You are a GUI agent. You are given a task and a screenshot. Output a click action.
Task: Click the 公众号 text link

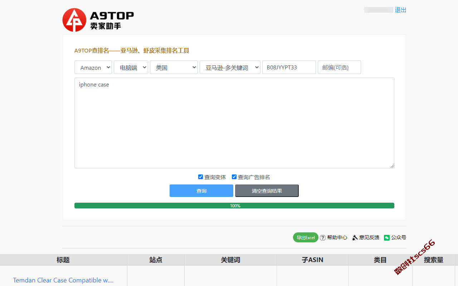(399, 237)
